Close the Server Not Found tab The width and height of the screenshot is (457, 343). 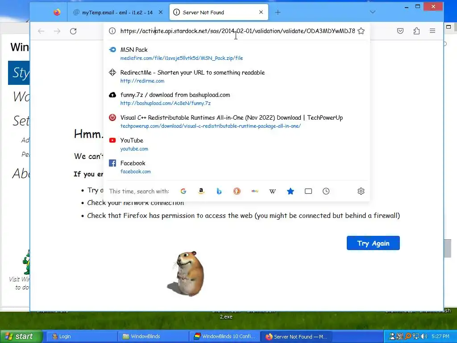coord(261,12)
